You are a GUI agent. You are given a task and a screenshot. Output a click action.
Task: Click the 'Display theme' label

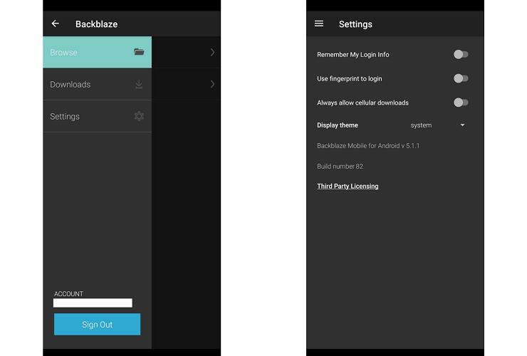coord(338,125)
